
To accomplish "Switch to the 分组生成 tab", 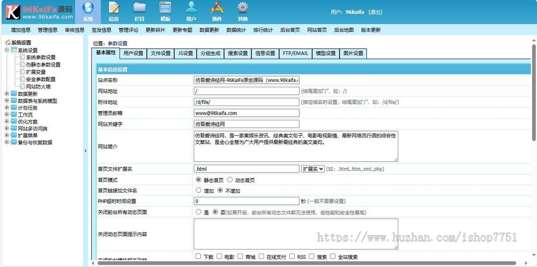I will click(x=210, y=53).
